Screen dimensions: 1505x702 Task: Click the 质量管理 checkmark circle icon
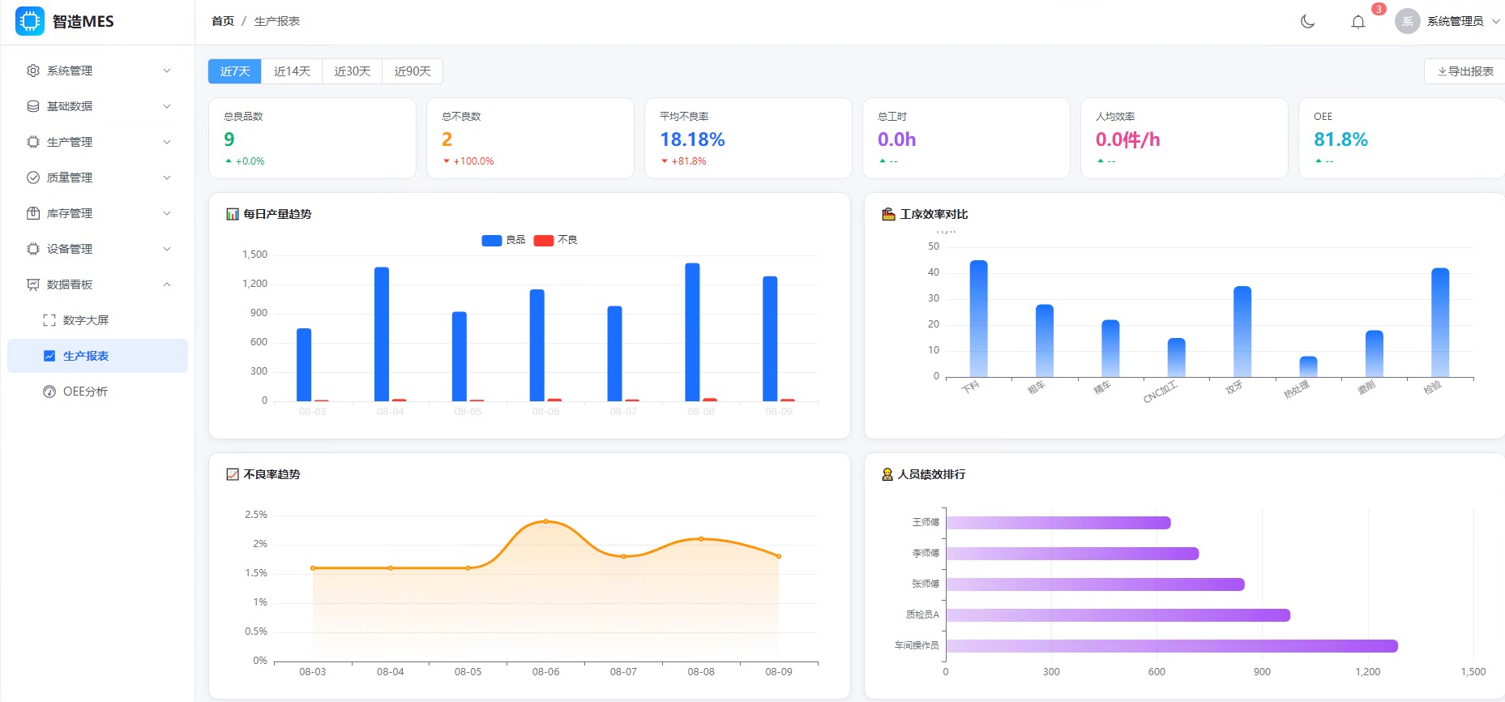pyautogui.click(x=33, y=178)
